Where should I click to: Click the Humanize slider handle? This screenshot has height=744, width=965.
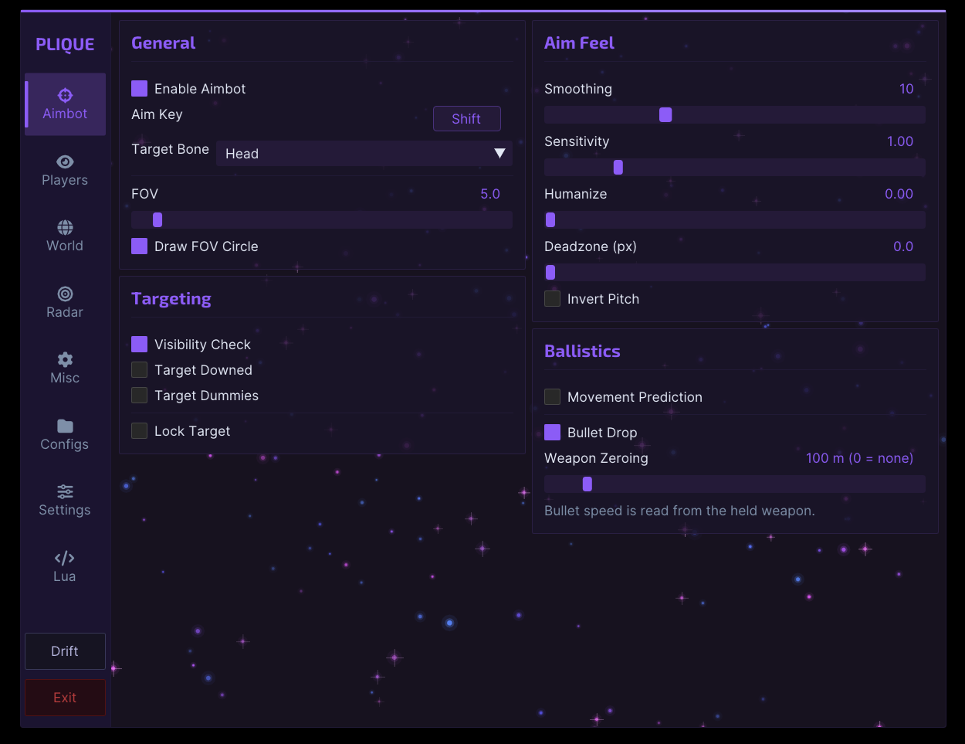[550, 219]
